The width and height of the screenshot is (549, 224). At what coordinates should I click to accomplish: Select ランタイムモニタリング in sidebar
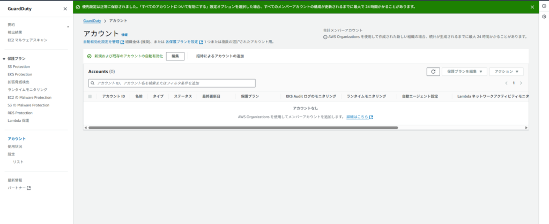(x=27, y=90)
